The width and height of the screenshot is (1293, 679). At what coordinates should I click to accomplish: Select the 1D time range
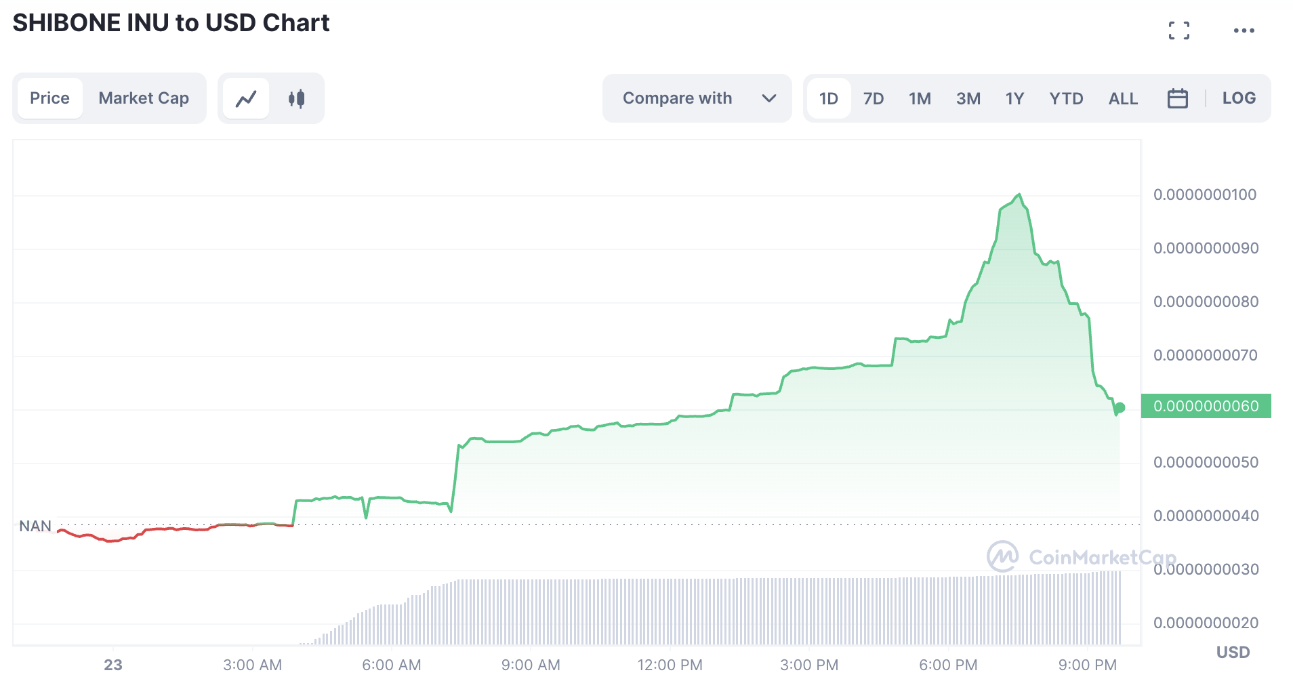(828, 99)
